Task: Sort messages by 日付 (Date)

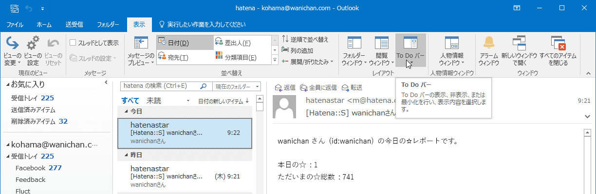Action: pyautogui.click(x=185, y=43)
